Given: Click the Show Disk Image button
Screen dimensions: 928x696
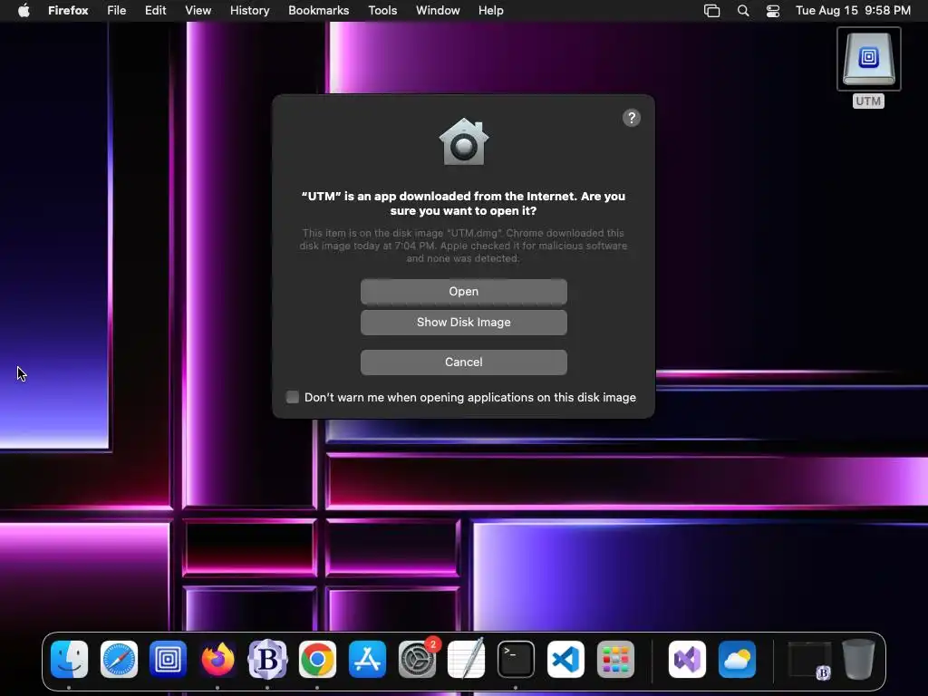Looking at the screenshot, I should coord(464,323).
